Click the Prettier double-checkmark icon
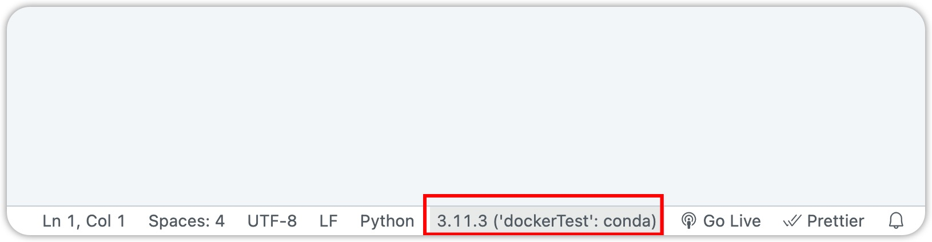The image size is (932, 242). click(792, 221)
